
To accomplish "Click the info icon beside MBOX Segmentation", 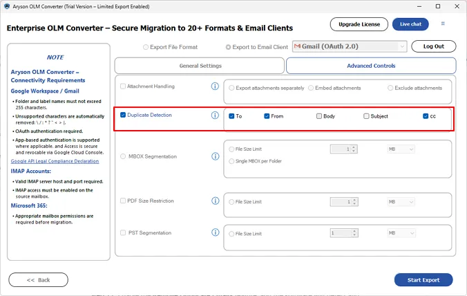I will point(215,156).
